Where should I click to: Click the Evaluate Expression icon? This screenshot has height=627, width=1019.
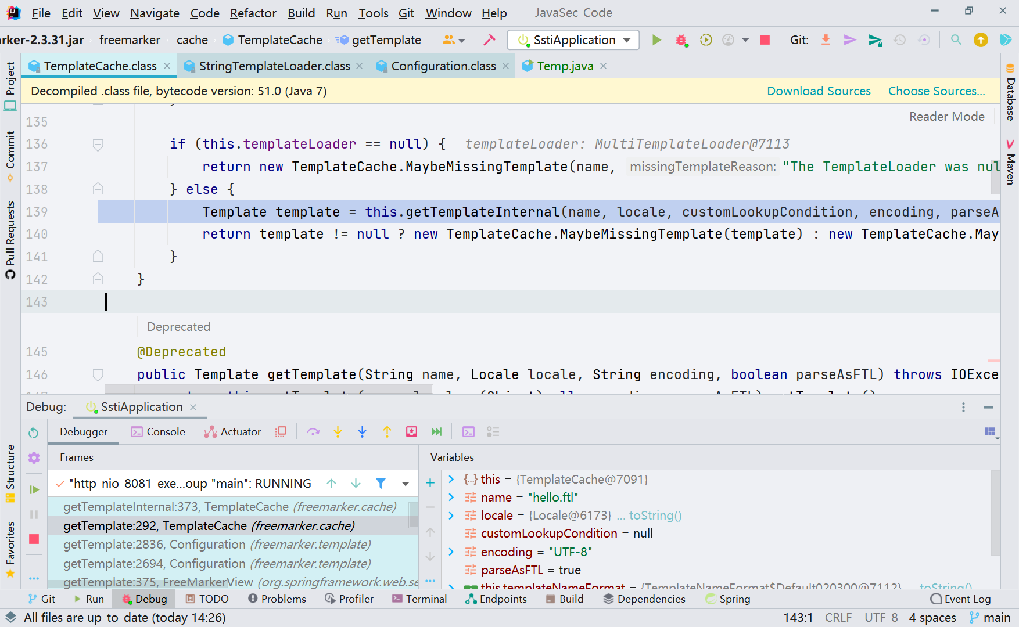[468, 431]
